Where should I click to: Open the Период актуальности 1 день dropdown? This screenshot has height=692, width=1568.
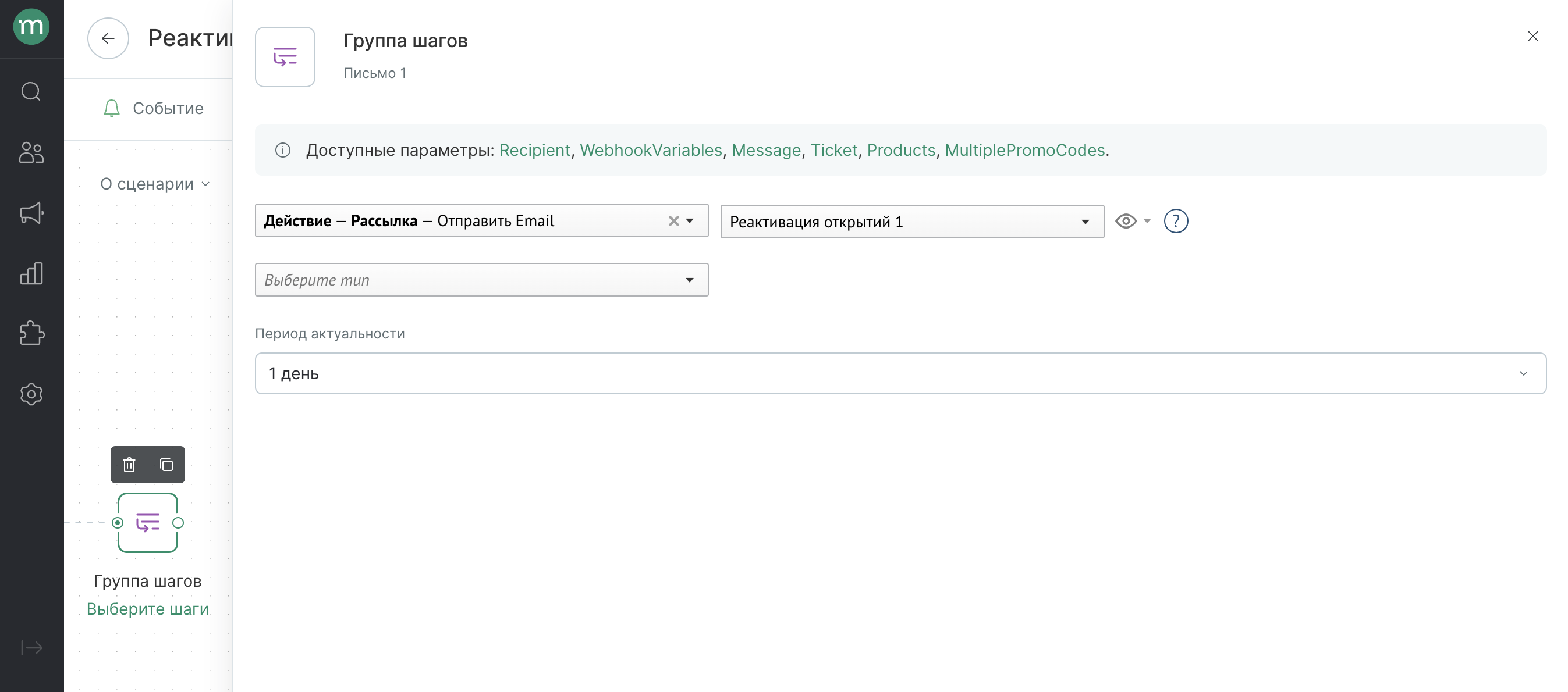[x=900, y=373]
